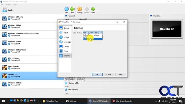Click the microphone tray icon
Image resolution: width=185 pixels, height=104 pixels.
(159, 101)
